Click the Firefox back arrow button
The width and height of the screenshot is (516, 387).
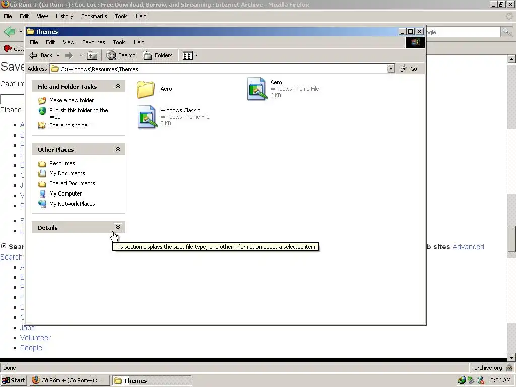coord(9,32)
